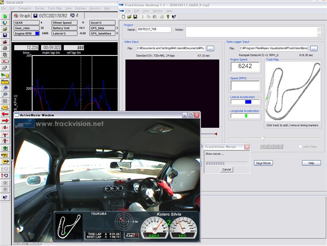Print using the printer icon in DataLink sidebar
Viewport: 327px width, 246px height.
click(5, 48)
